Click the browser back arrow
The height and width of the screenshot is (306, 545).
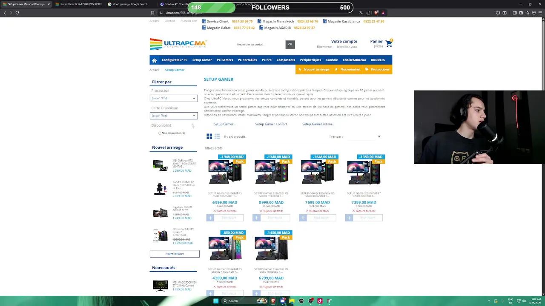click(x=5, y=13)
